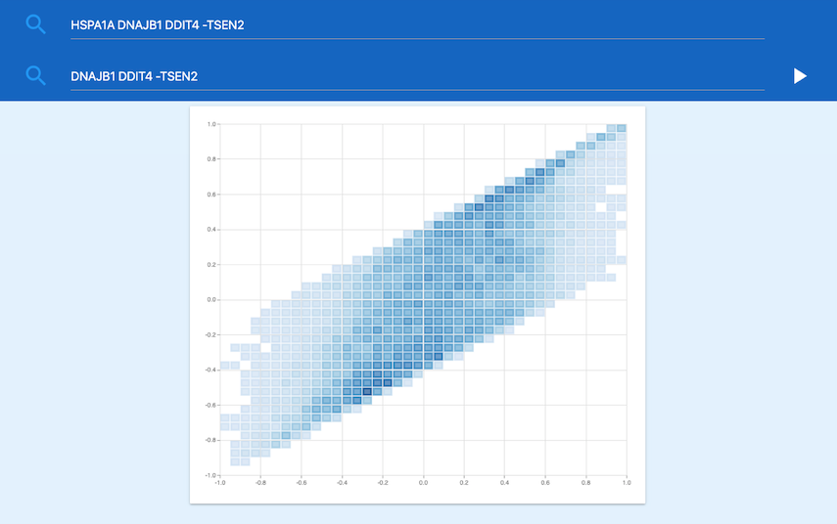Click y-axis label 0.0
Image resolution: width=837 pixels, height=524 pixels.
click(x=210, y=299)
